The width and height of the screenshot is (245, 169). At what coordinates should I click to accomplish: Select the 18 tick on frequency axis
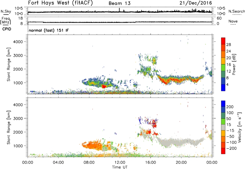21,18
